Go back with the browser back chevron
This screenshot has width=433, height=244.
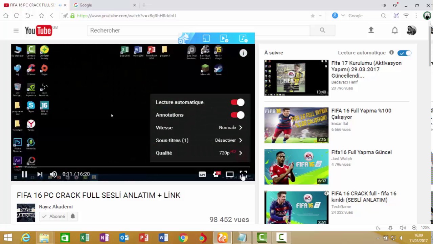click(52, 16)
